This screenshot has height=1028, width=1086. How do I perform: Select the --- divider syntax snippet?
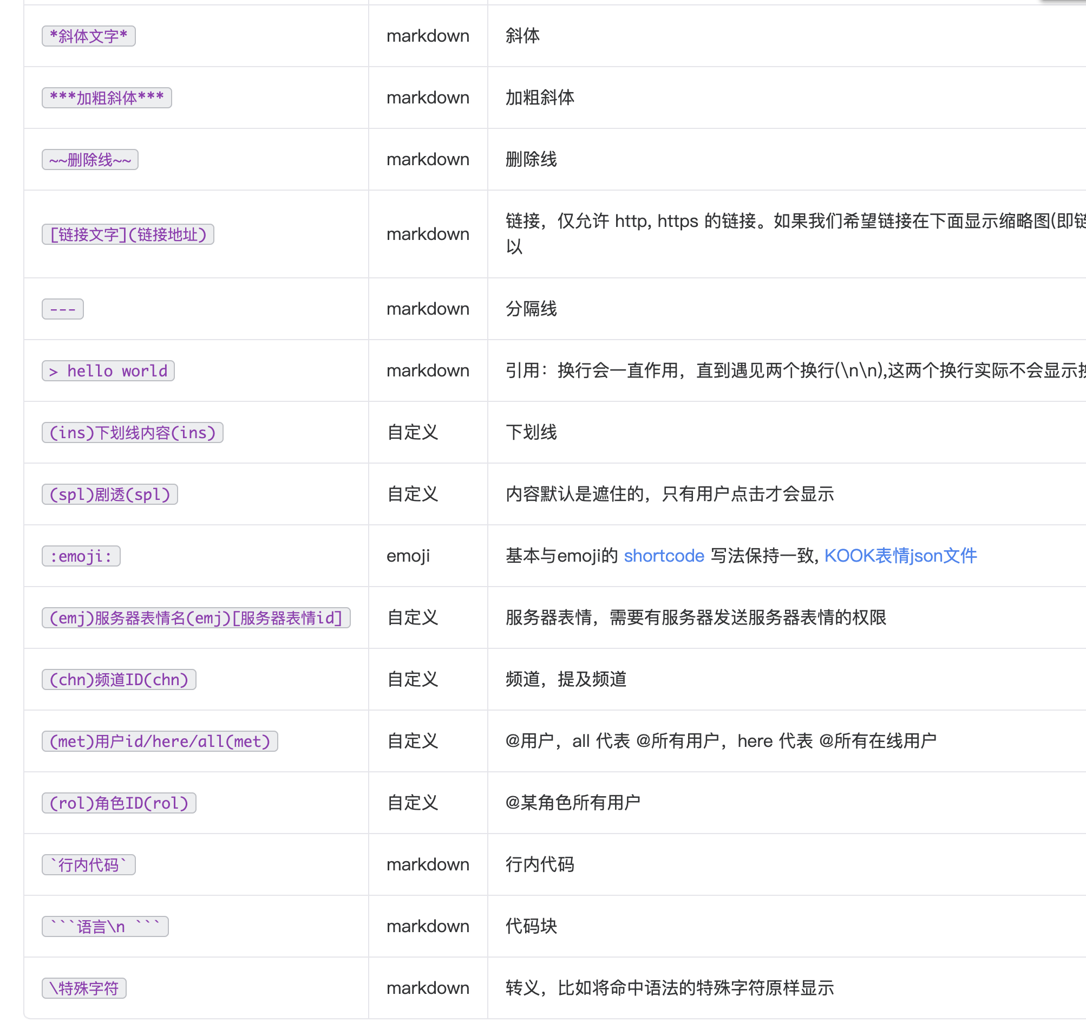[x=62, y=309]
